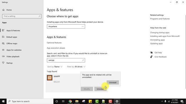Open Offline maps section
The width and height of the screenshot is (186, 104).
click(x=12, y=44)
